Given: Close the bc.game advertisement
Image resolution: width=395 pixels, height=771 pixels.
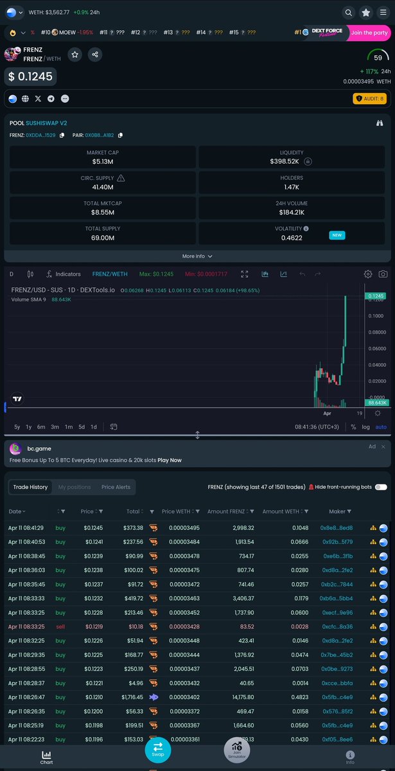Looking at the screenshot, I should (x=383, y=447).
